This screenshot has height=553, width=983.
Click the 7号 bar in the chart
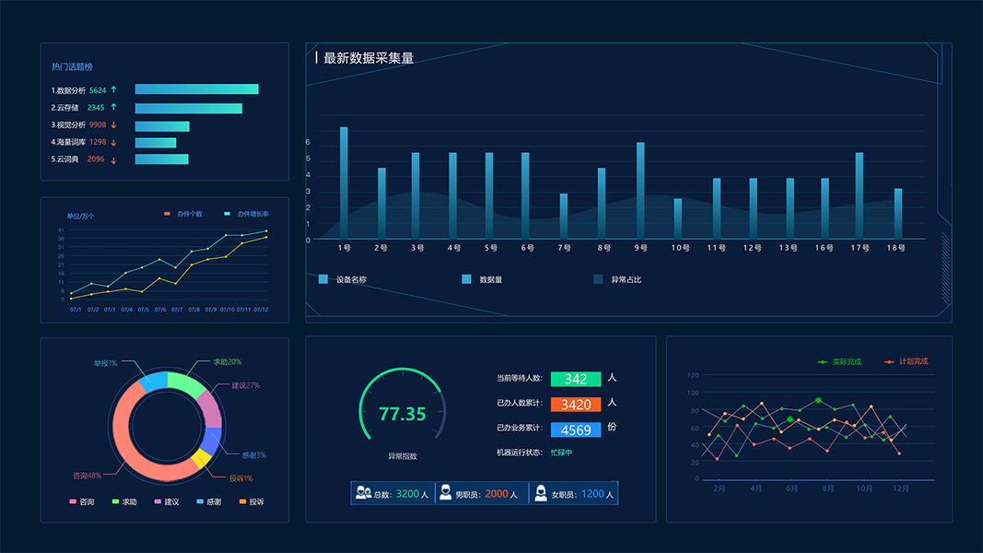pyautogui.click(x=564, y=217)
